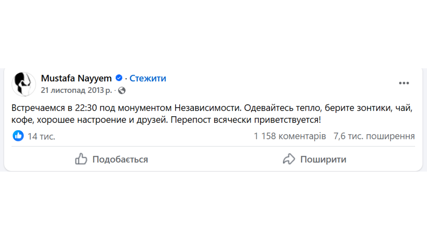Click the globe public-audience icon

[122, 91]
